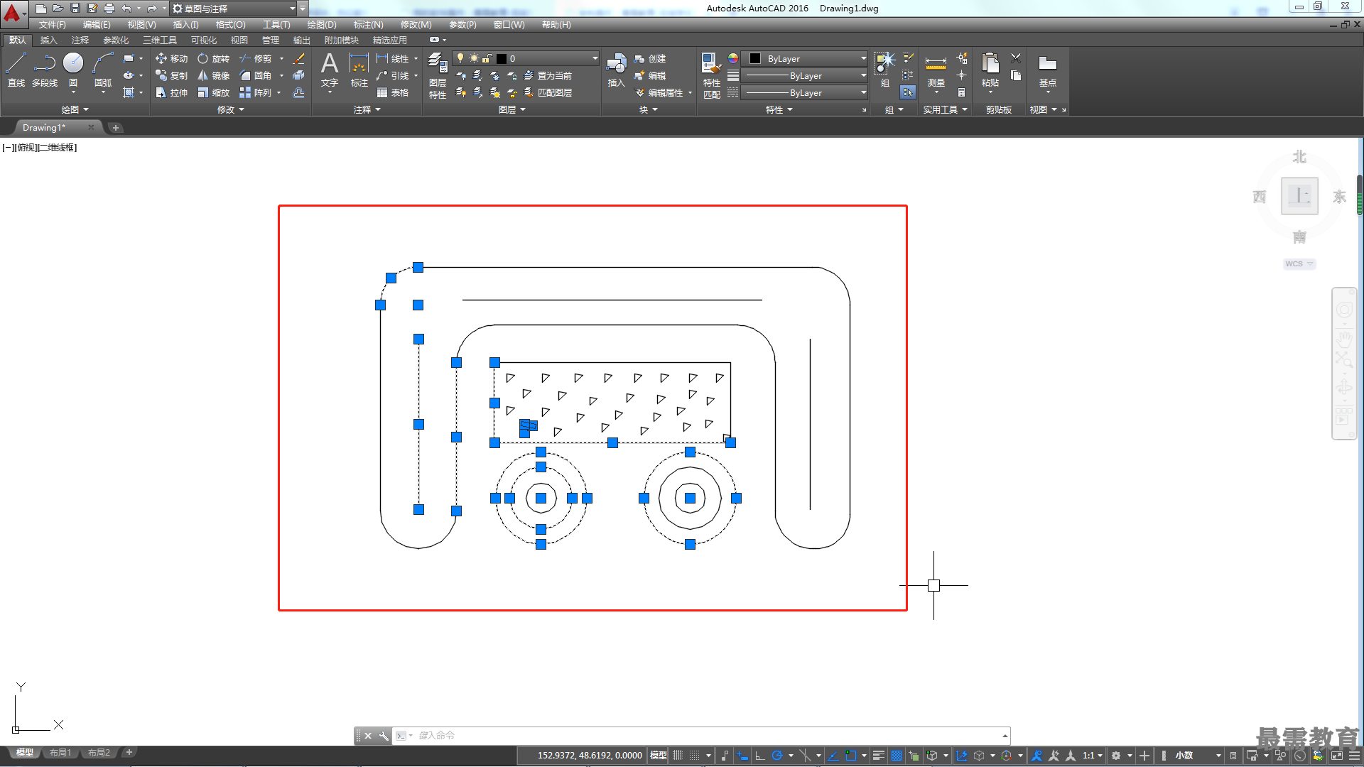Open the ByLayer linetype dropdown
Viewport: 1364px width, 767px height.
(806, 92)
